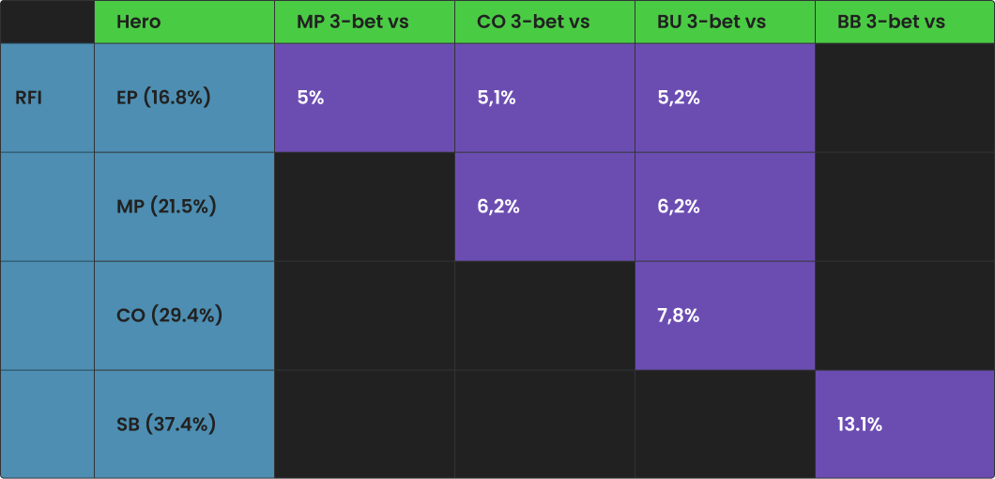The width and height of the screenshot is (995, 479).
Task: Click empty MP 3-bet cell in SB row
Action: [x=364, y=424]
